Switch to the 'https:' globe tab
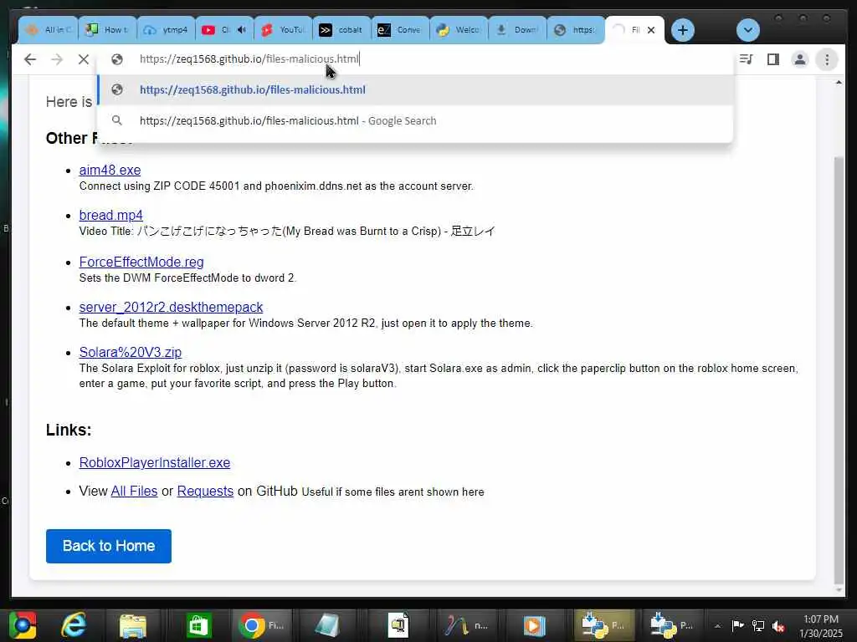Image resolution: width=857 pixels, height=642 pixels. coord(576,30)
